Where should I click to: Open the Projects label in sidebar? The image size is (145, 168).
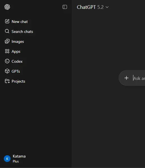(18, 82)
